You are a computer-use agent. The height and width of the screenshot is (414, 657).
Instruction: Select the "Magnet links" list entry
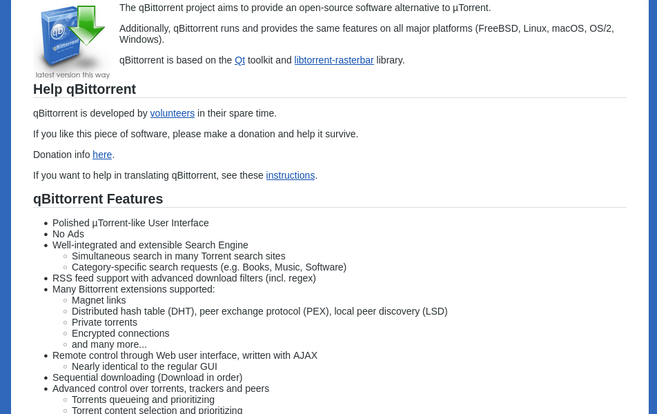click(99, 300)
